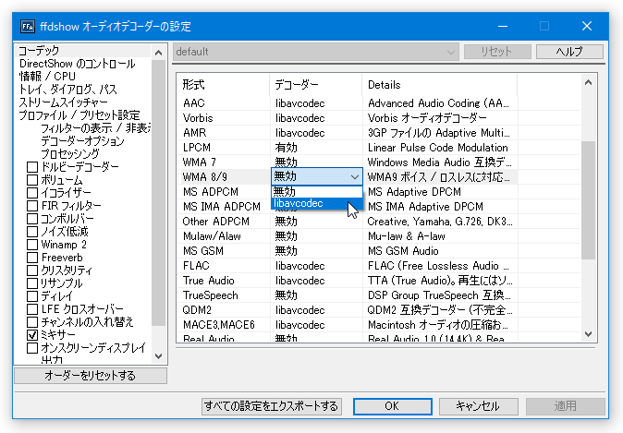This screenshot has width=623, height=433.
Task: Click the Details column header
Action: [x=439, y=85]
